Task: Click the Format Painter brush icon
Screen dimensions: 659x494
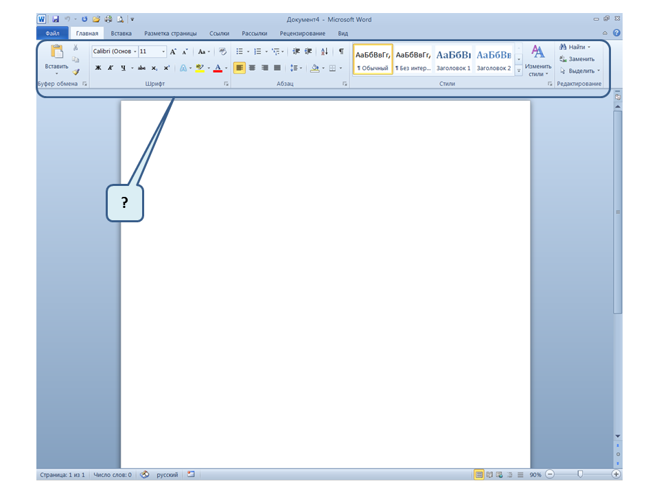Action: [x=76, y=71]
